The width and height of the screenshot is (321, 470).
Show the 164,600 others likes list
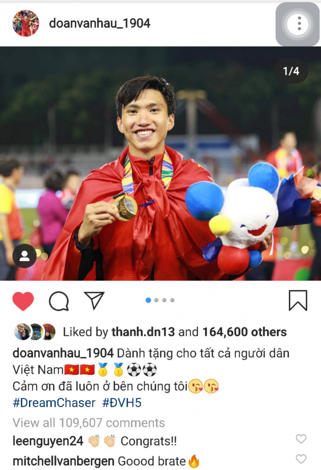(x=245, y=332)
